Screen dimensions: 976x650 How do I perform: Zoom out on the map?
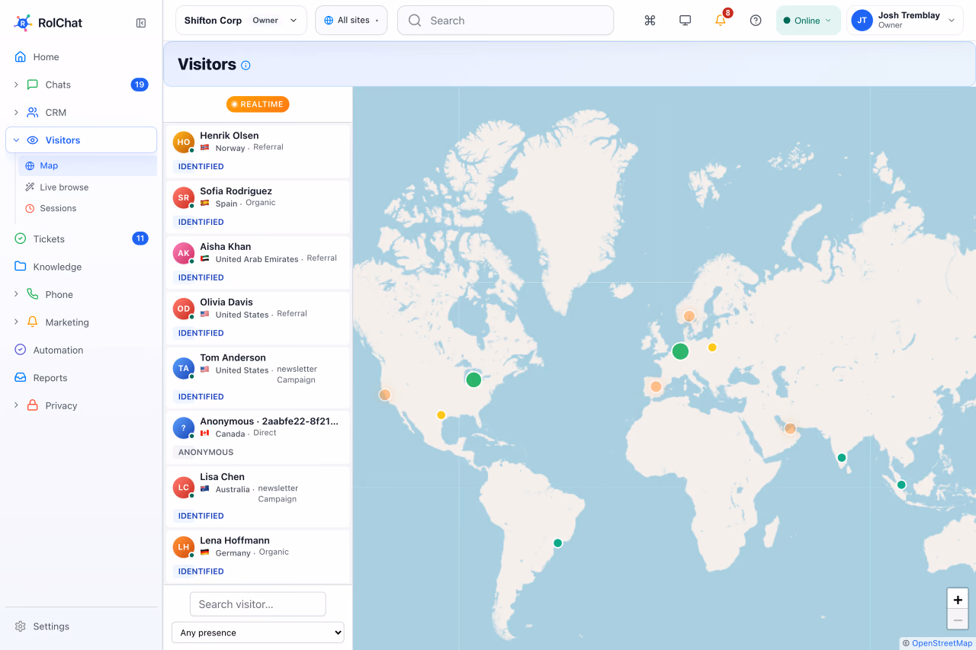point(958,620)
